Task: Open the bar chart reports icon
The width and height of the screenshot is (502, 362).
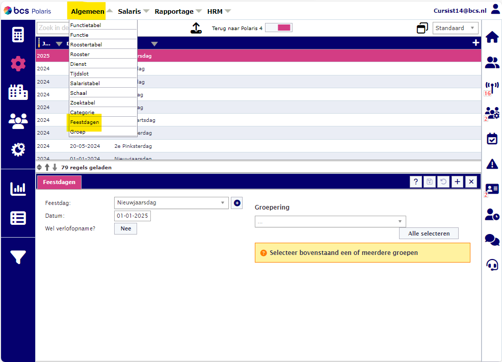Action: click(18, 189)
